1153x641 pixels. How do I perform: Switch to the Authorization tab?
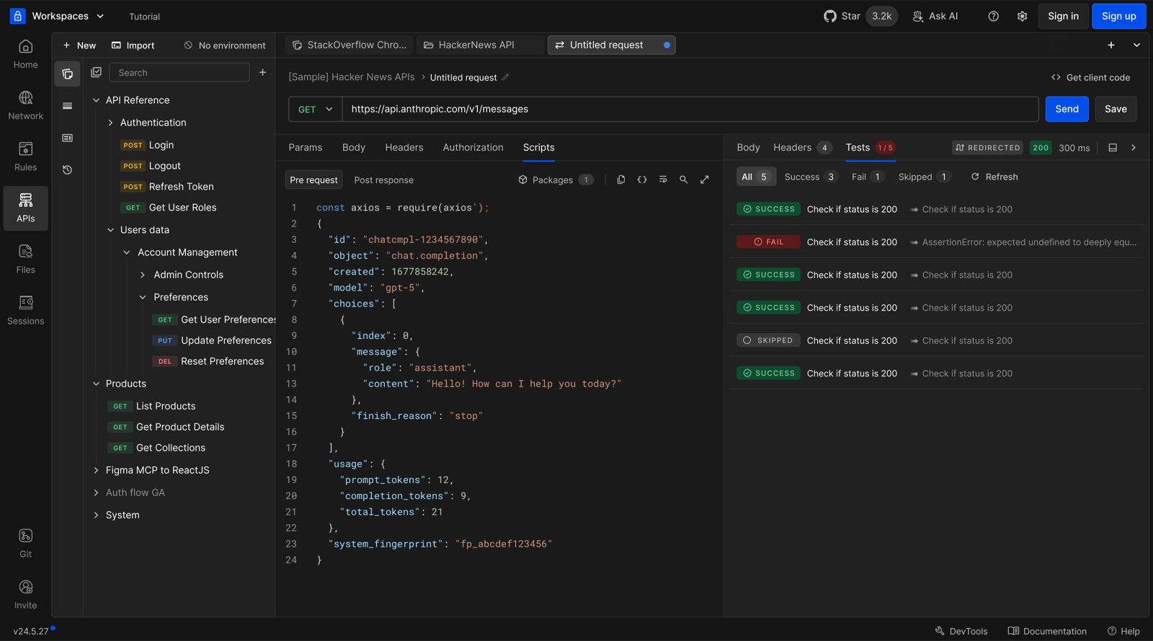coord(473,147)
